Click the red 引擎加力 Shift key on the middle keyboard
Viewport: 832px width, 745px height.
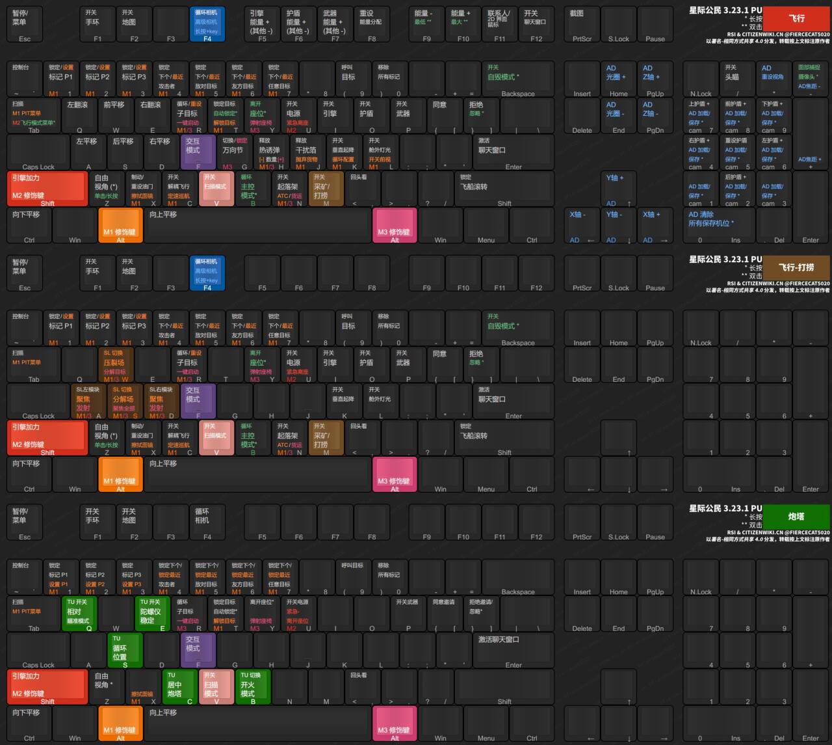click(x=47, y=438)
